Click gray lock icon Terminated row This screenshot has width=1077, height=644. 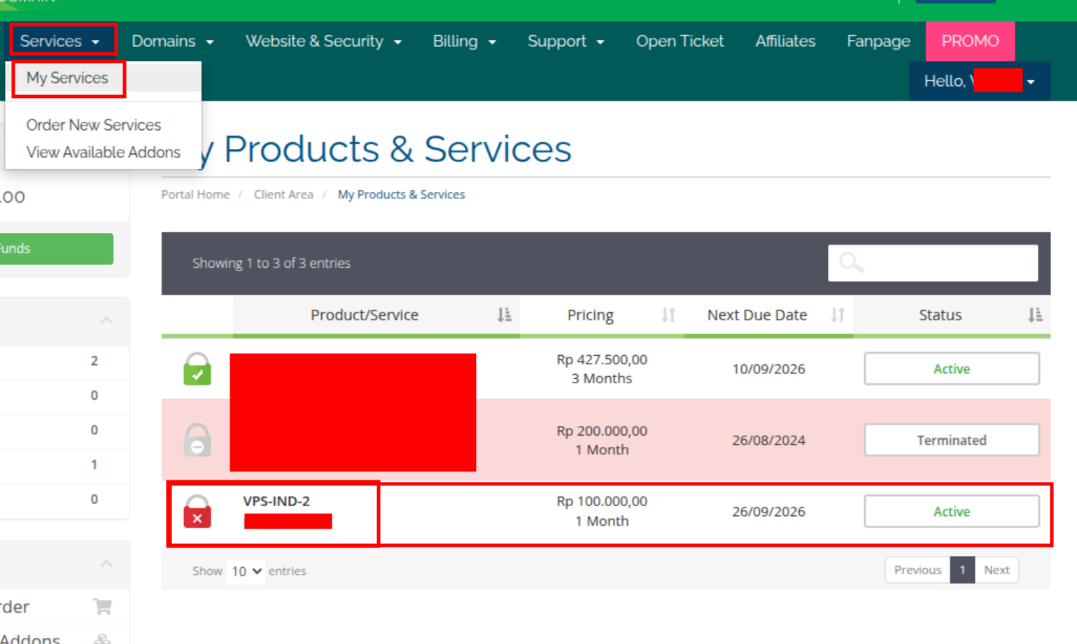pyautogui.click(x=197, y=440)
